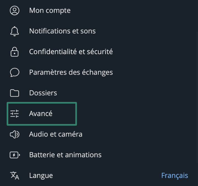Click the folder icon for Dossiers
Image resolution: width=198 pixels, height=186 pixels.
click(15, 93)
